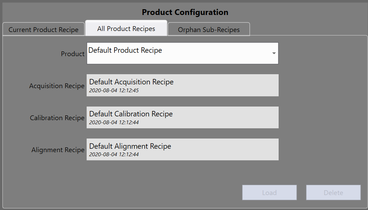Screen dimensions: 368x210
Task: Click the Product field label
Action: [73, 54]
